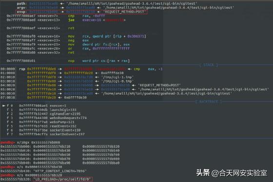273x182 pixels.
Task: Click stack offset '00:0000'
Action: coord(8,69)
